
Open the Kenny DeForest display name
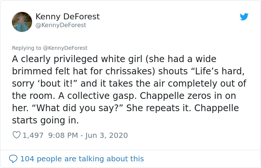[67, 17]
